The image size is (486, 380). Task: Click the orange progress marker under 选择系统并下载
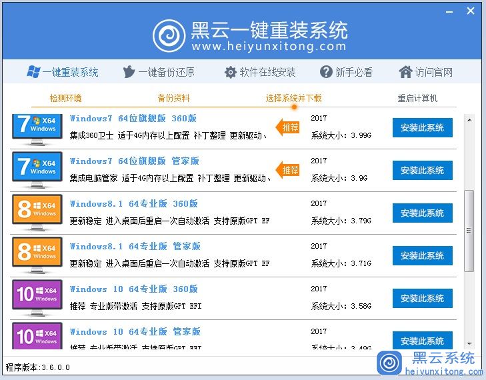(294, 107)
